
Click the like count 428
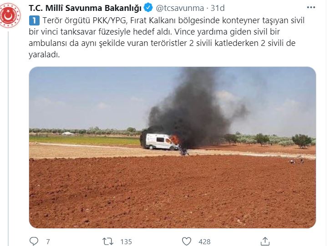coord(204,242)
